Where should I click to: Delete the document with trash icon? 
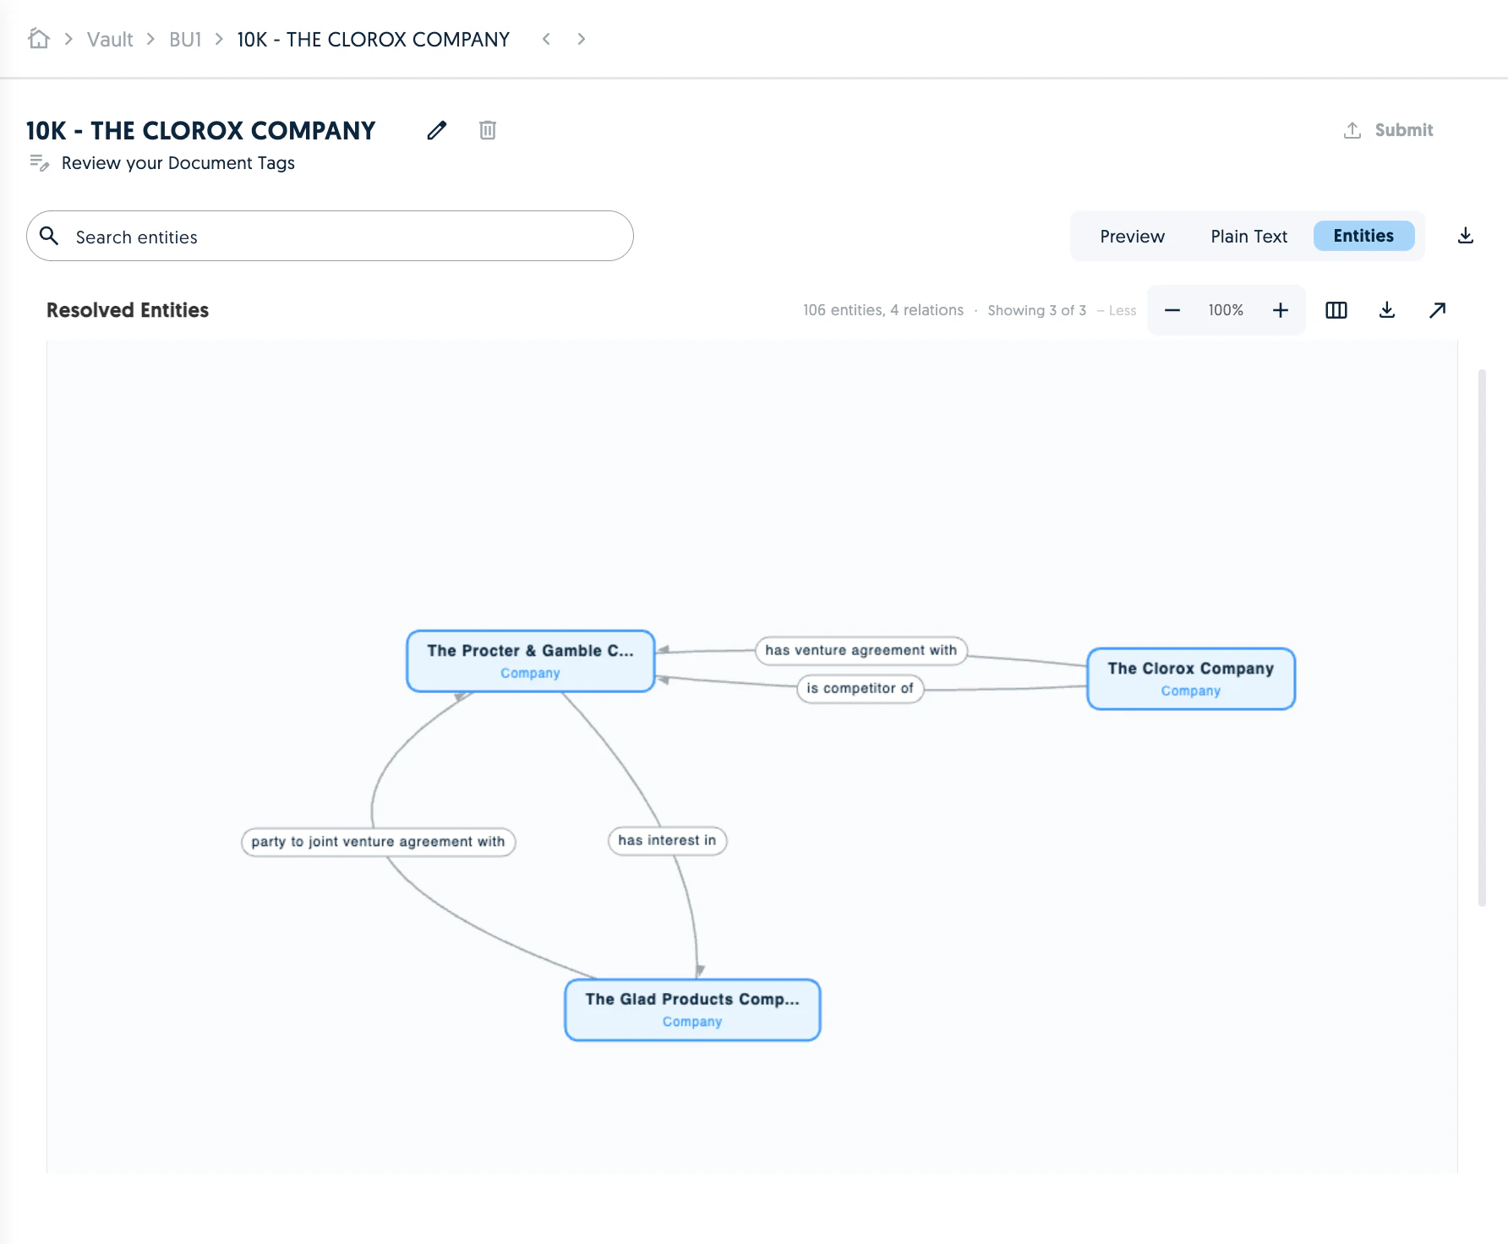click(488, 130)
